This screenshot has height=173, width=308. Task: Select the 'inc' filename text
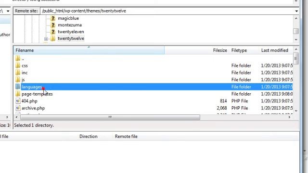pyautogui.click(x=25, y=73)
